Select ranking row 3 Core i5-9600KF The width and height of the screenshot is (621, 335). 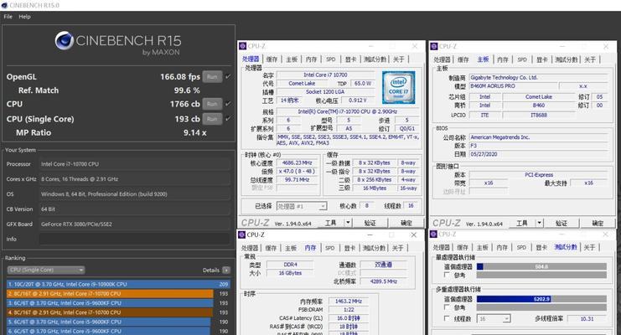(118, 303)
